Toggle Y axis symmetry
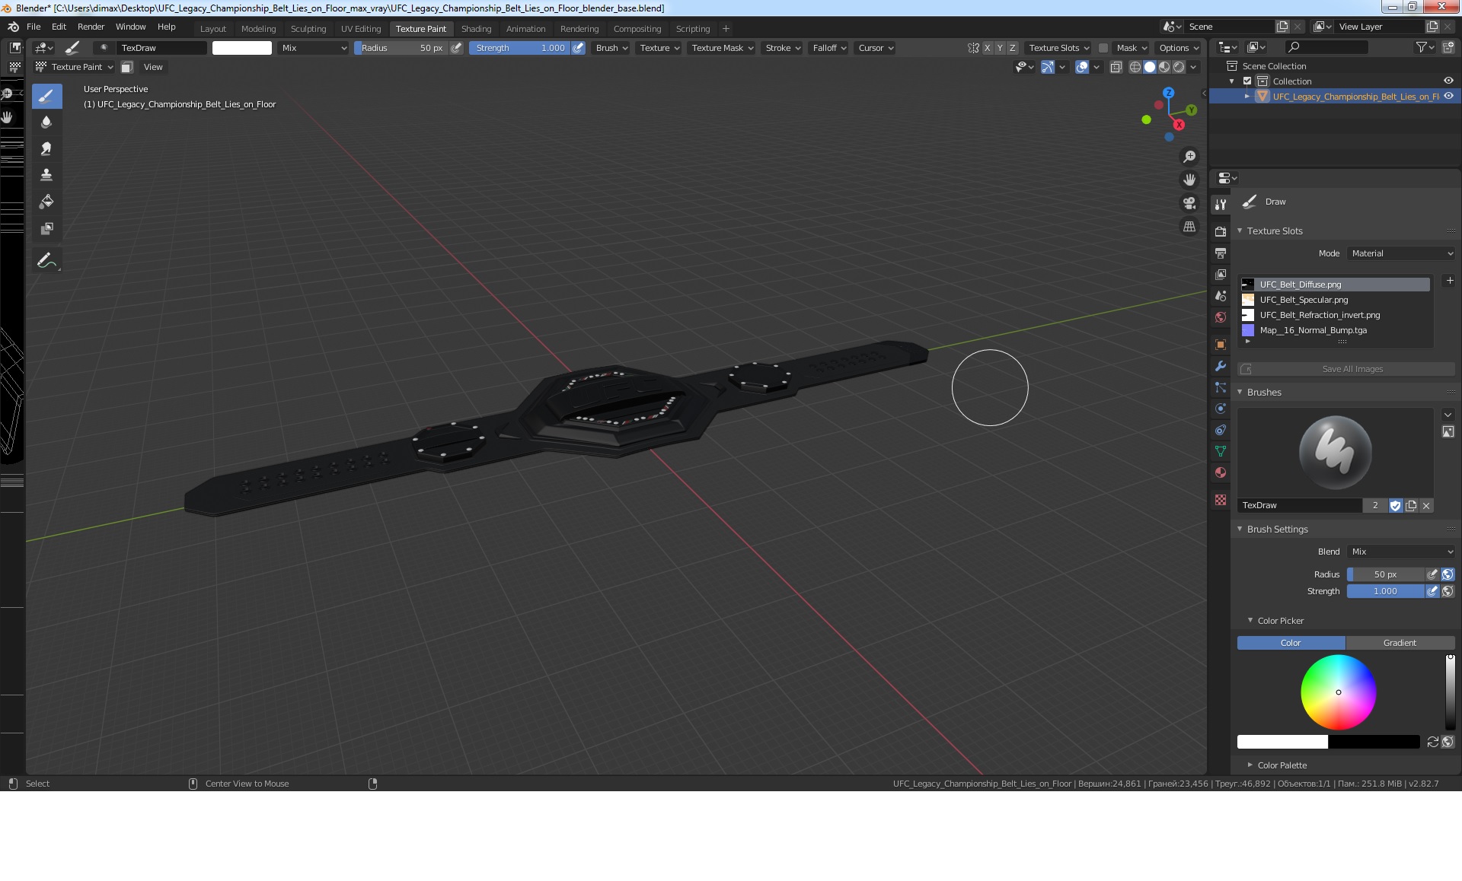Viewport: 1462px width, 881px height. (1000, 48)
